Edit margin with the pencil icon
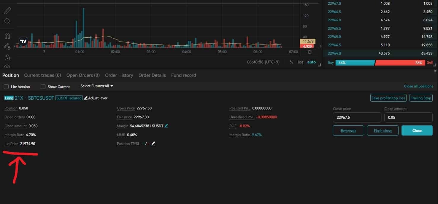This screenshot has height=204, width=438. (x=166, y=126)
